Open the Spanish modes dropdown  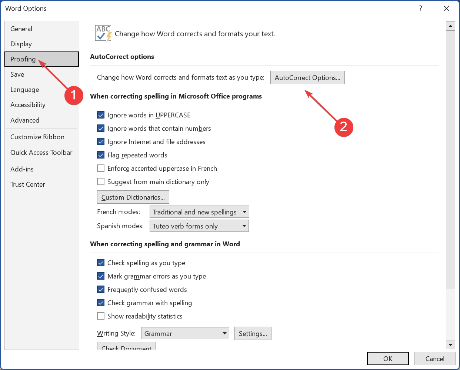pos(199,226)
